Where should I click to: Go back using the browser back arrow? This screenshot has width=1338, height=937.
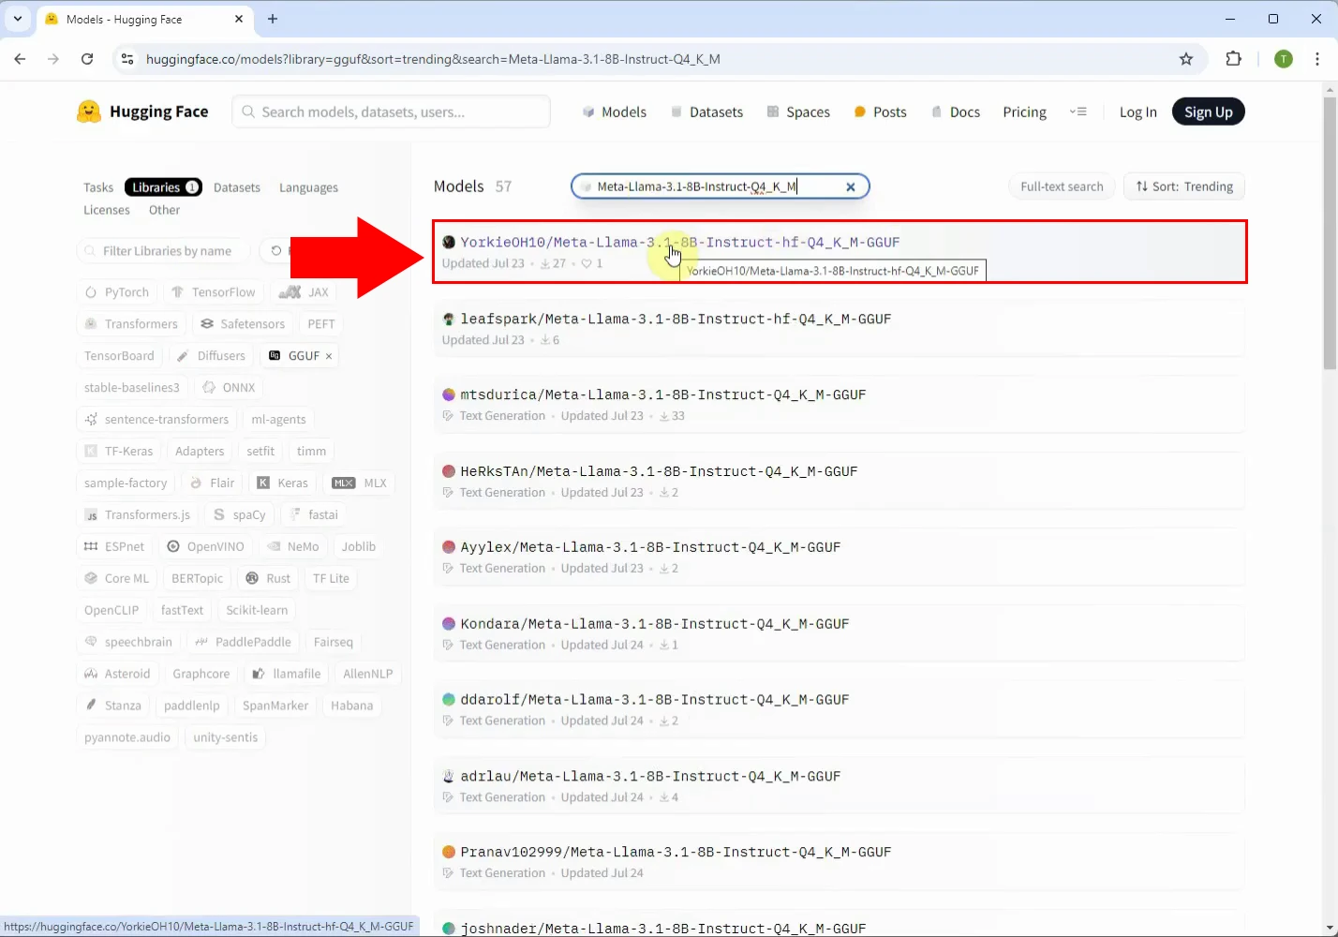(x=20, y=59)
